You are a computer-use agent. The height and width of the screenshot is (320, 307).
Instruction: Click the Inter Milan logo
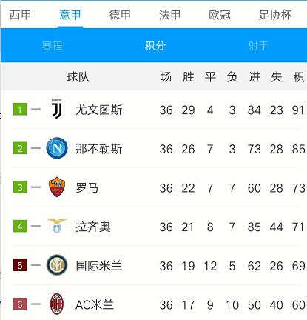[x=57, y=265]
